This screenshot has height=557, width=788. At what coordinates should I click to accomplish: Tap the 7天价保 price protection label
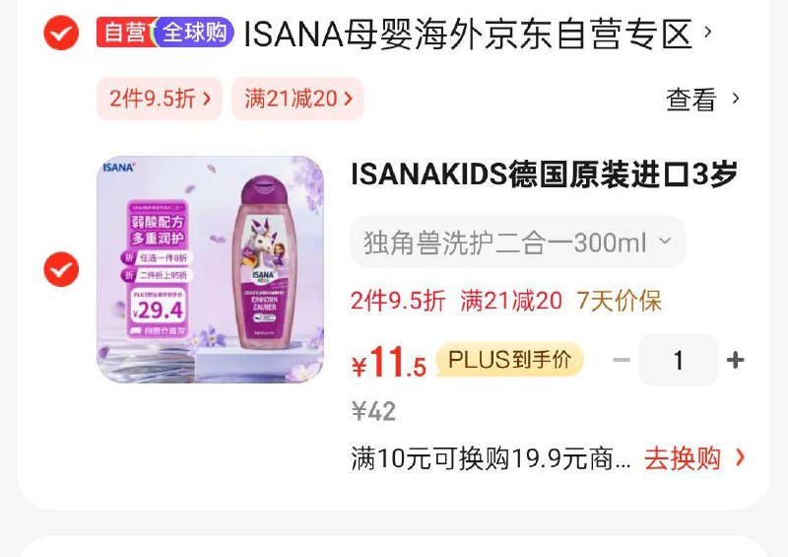[619, 301]
